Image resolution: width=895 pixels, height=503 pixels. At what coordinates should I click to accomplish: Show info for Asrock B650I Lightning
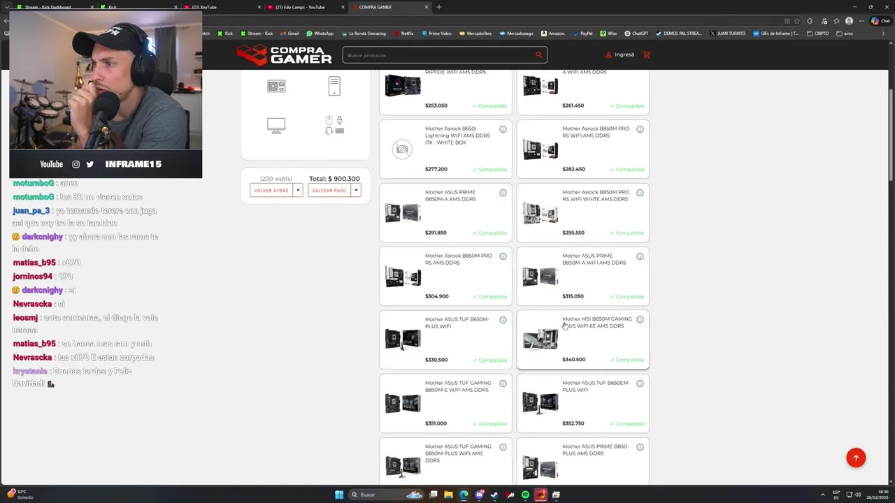click(503, 129)
